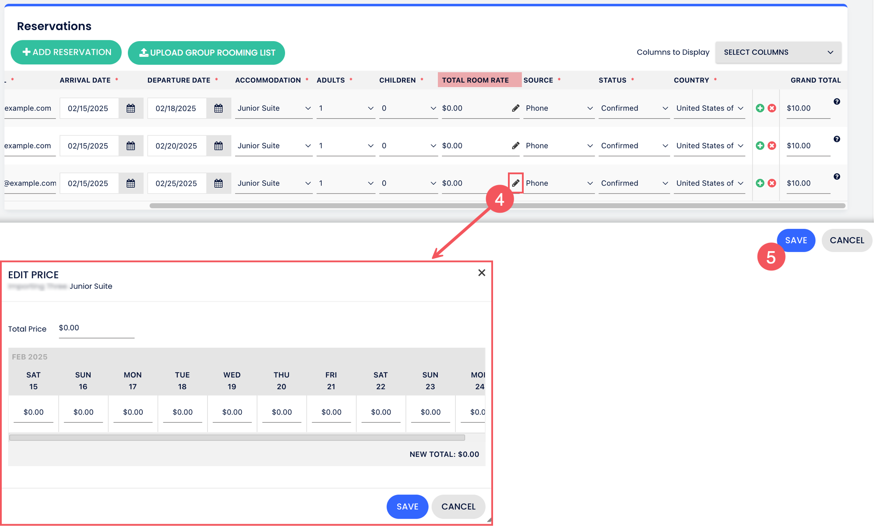Viewport: 874px width, 526px height.
Task: Click Upload Group Rooming List button
Action: pos(206,53)
